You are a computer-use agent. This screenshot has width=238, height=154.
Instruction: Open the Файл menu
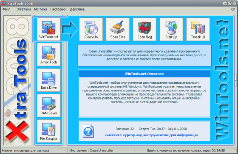tap(6, 9)
